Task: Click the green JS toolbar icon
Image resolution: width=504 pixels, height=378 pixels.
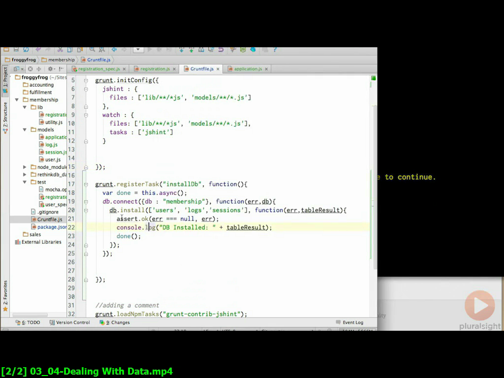Action: coord(243,50)
